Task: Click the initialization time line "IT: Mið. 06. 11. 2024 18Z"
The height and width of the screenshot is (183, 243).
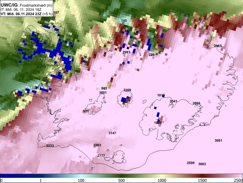Action: point(21,10)
